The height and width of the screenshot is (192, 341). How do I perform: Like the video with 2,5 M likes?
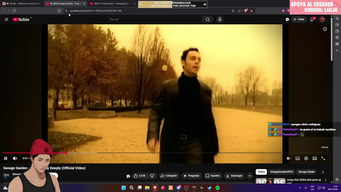tap(139, 176)
